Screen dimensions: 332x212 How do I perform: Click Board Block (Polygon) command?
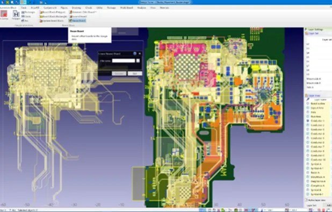coord(53,12)
